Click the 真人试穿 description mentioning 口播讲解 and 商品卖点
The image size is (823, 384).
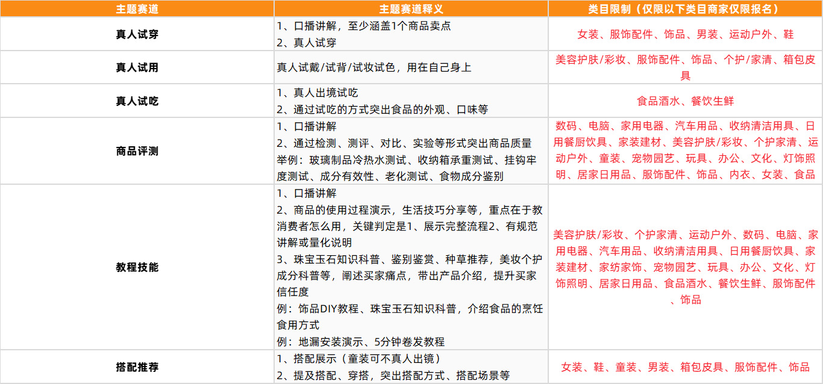click(411, 34)
